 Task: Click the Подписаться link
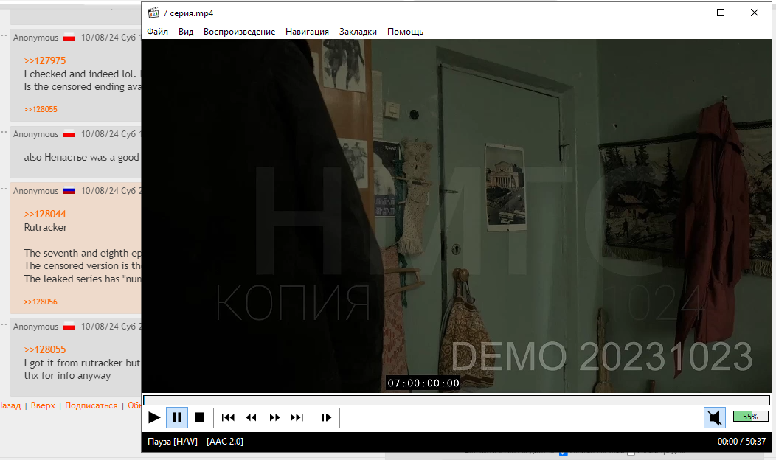click(91, 405)
